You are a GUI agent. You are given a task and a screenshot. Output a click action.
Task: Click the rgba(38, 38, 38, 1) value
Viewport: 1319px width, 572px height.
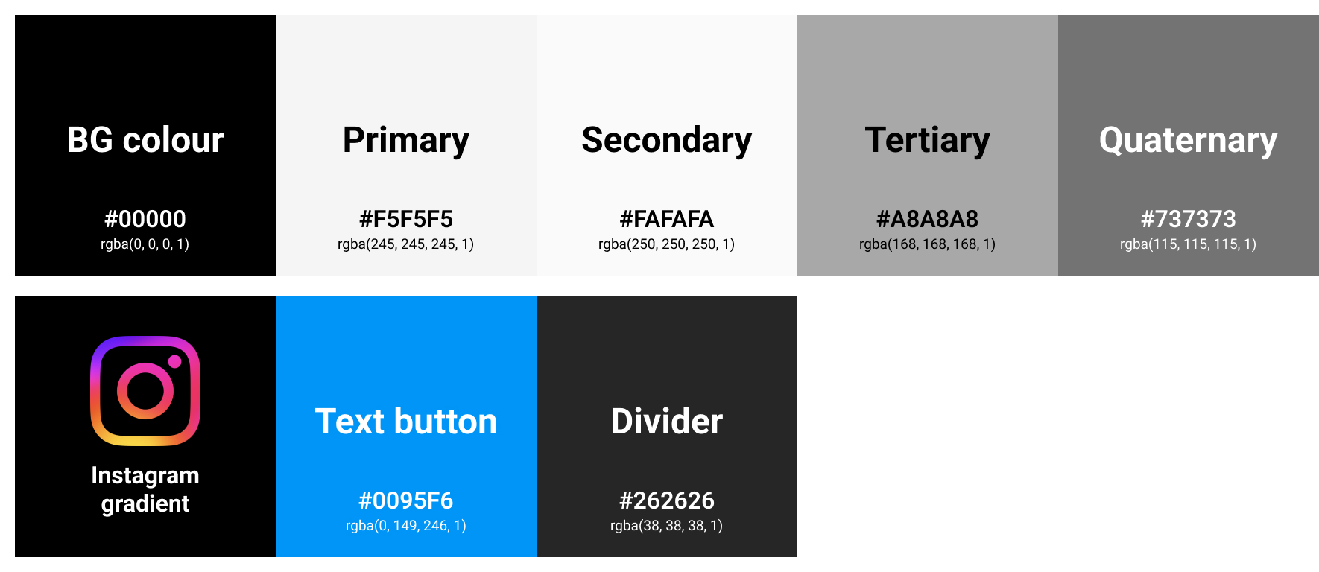tap(667, 526)
